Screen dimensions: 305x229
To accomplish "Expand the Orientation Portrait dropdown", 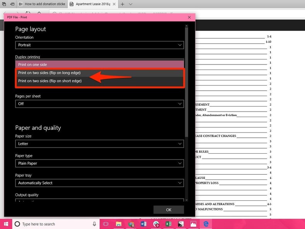I will [99, 45].
